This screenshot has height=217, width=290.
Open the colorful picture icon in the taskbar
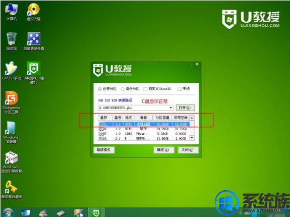(78, 213)
